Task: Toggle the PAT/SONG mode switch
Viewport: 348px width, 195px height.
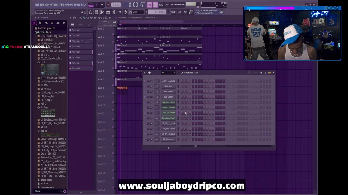Action: click(x=91, y=5)
